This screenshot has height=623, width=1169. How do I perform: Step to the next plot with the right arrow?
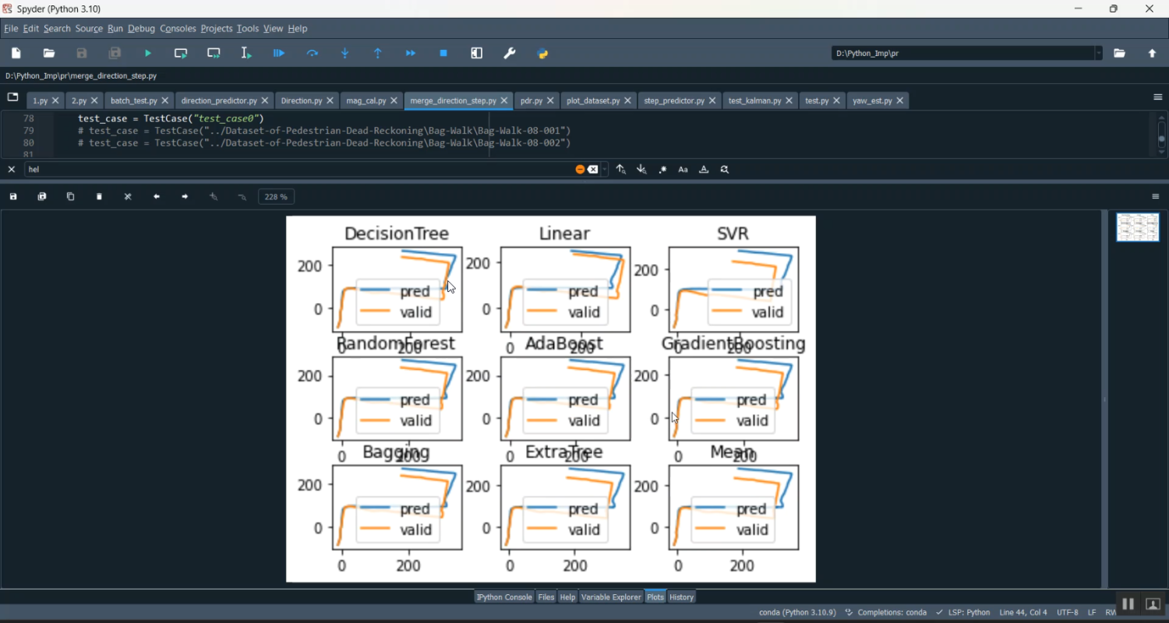click(x=185, y=196)
